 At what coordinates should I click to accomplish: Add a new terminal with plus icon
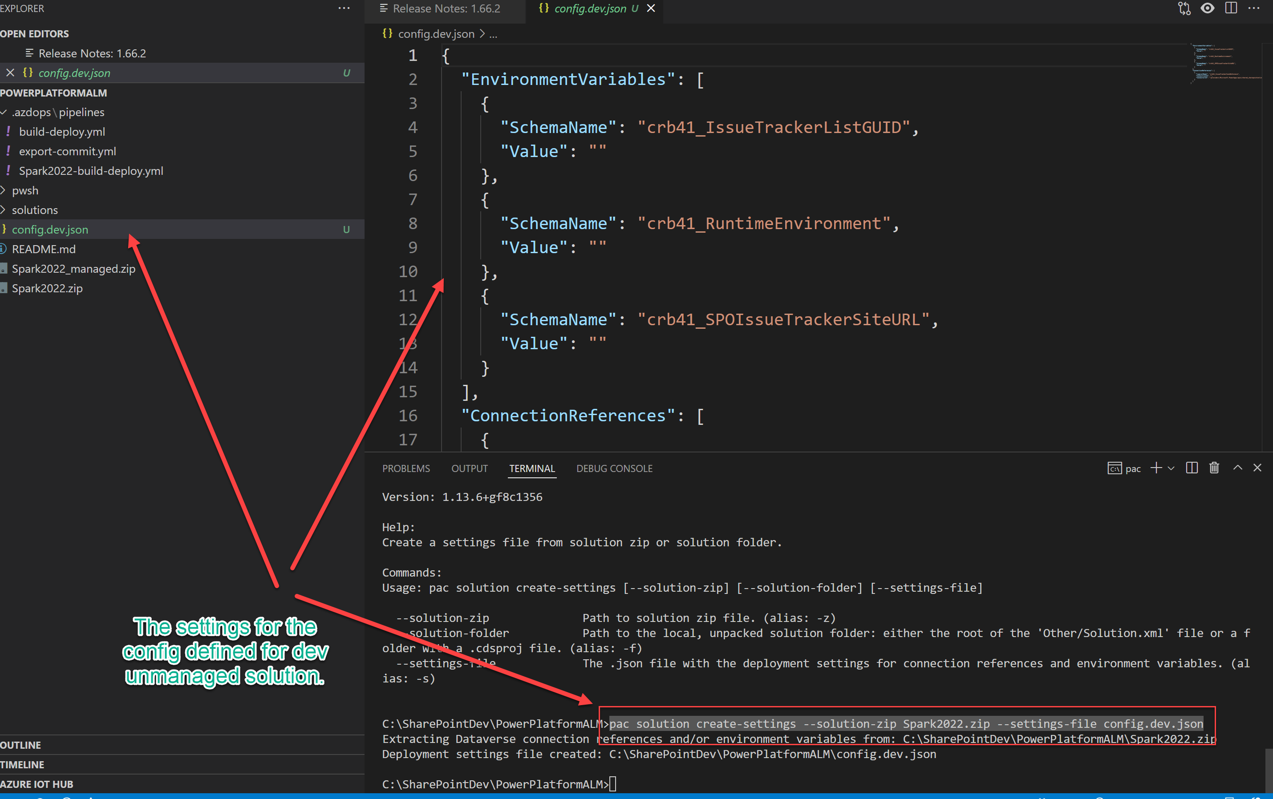click(1155, 468)
